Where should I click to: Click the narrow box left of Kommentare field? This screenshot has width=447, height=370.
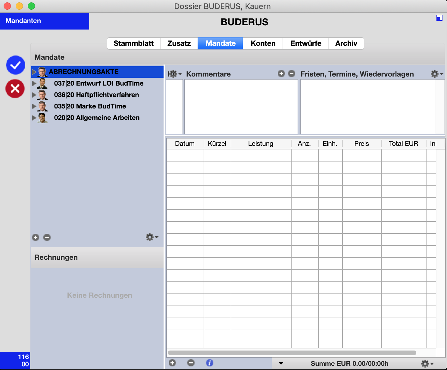[174, 107]
